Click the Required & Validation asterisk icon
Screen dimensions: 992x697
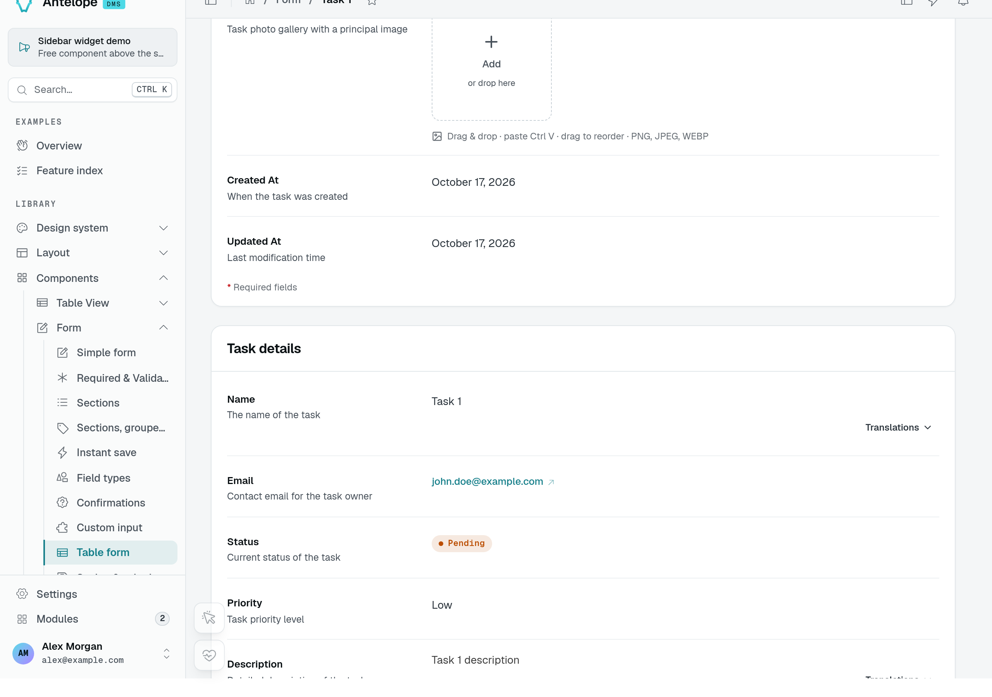pyautogui.click(x=62, y=378)
